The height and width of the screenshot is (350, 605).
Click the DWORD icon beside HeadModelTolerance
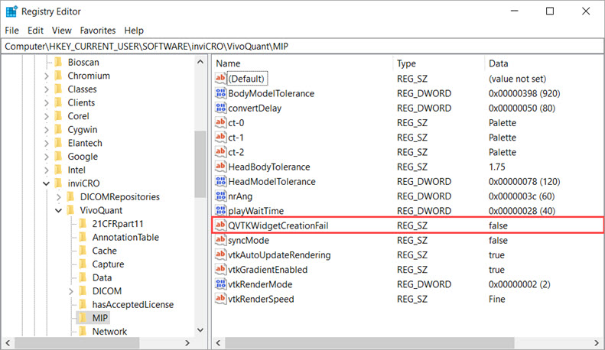click(x=220, y=181)
